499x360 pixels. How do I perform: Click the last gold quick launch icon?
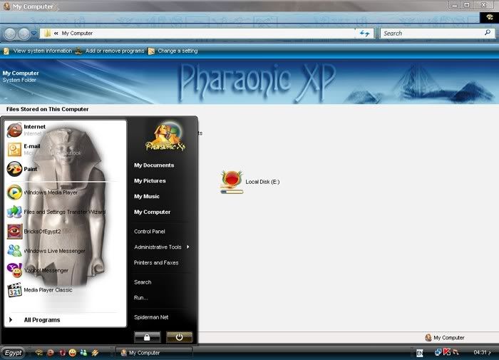(95, 353)
